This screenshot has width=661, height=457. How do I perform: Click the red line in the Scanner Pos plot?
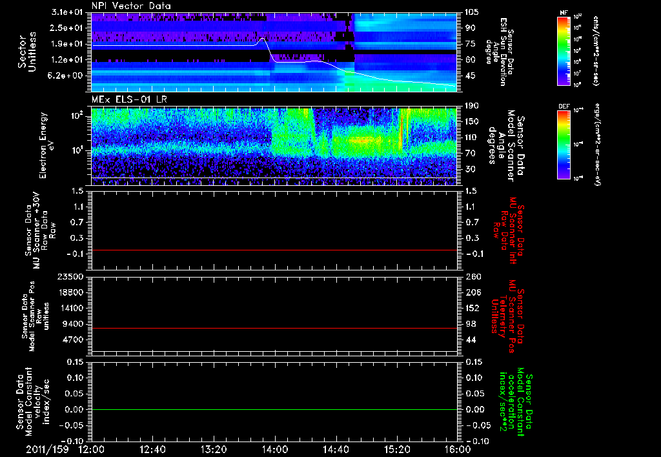(x=274, y=328)
